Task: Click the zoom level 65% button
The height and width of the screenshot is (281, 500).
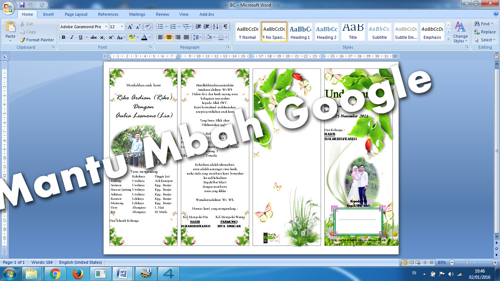Action: (x=442, y=262)
